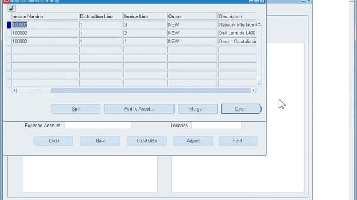Click Invoice Number cell in Dell Latitude row
Screen dimensions: 357x200
click(45, 33)
